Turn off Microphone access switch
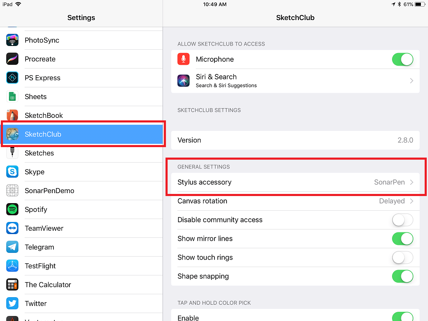428x321 pixels. (403, 59)
